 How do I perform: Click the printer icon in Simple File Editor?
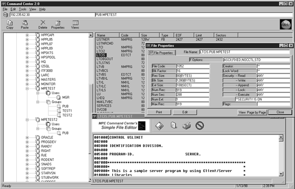[186, 125]
